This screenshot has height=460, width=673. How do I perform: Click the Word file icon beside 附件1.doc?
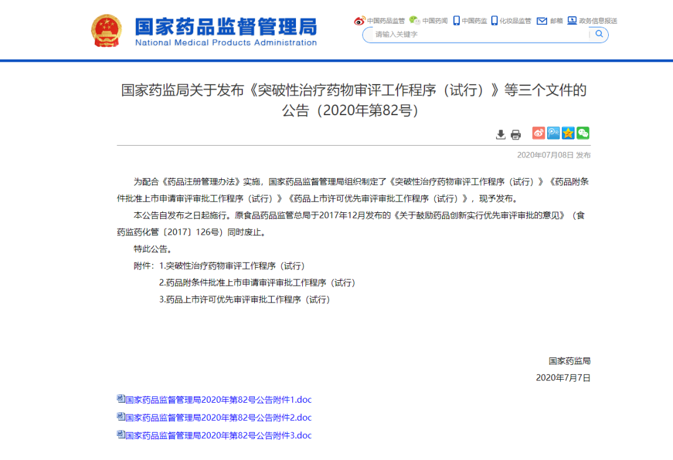point(120,399)
